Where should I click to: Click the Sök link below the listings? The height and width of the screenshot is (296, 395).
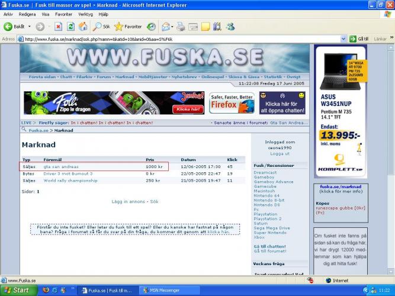154,201
